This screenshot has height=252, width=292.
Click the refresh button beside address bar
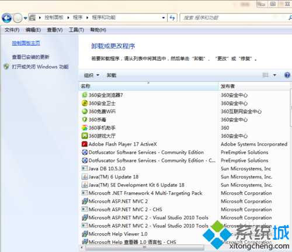pos(172,18)
